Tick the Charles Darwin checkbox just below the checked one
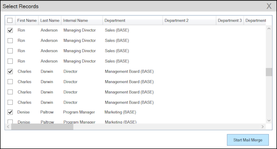277x149 pixels. (x=10, y=82)
